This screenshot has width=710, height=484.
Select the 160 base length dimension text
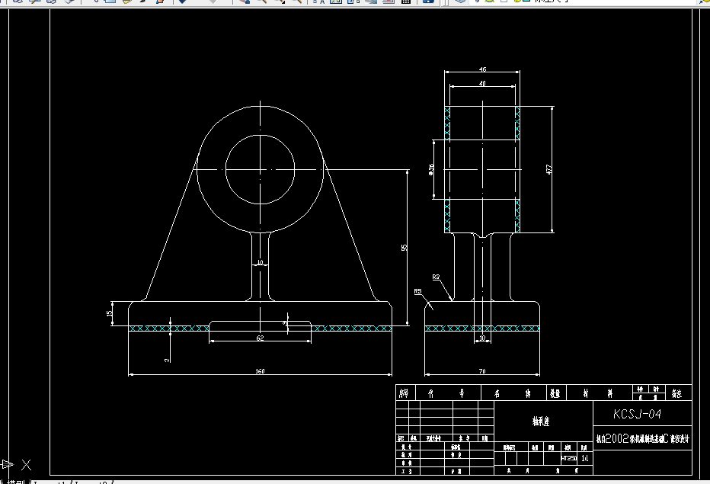260,371
